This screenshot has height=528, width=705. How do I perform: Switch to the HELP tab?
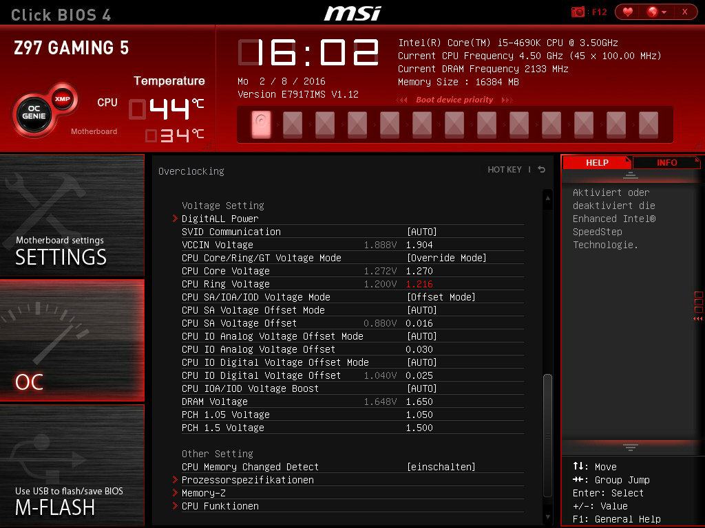pyautogui.click(x=597, y=162)
